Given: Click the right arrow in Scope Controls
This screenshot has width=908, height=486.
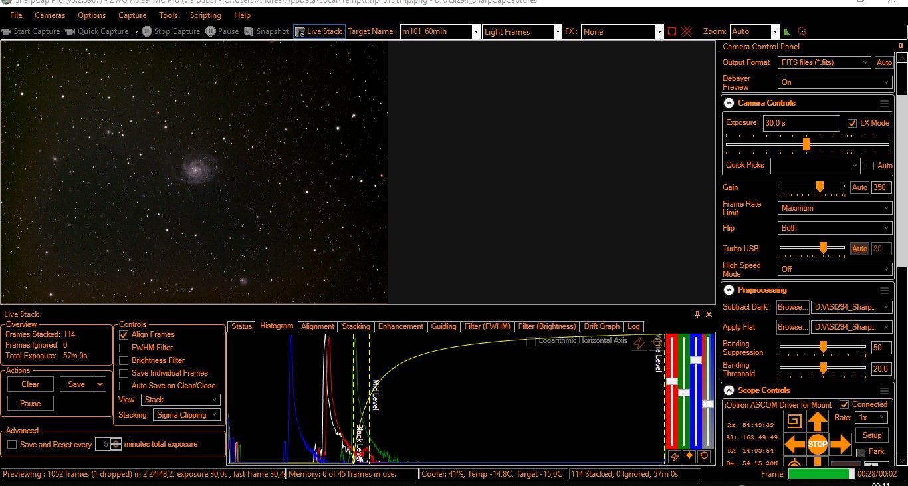Looking at the screenshot, I should (x=840, y=444).
